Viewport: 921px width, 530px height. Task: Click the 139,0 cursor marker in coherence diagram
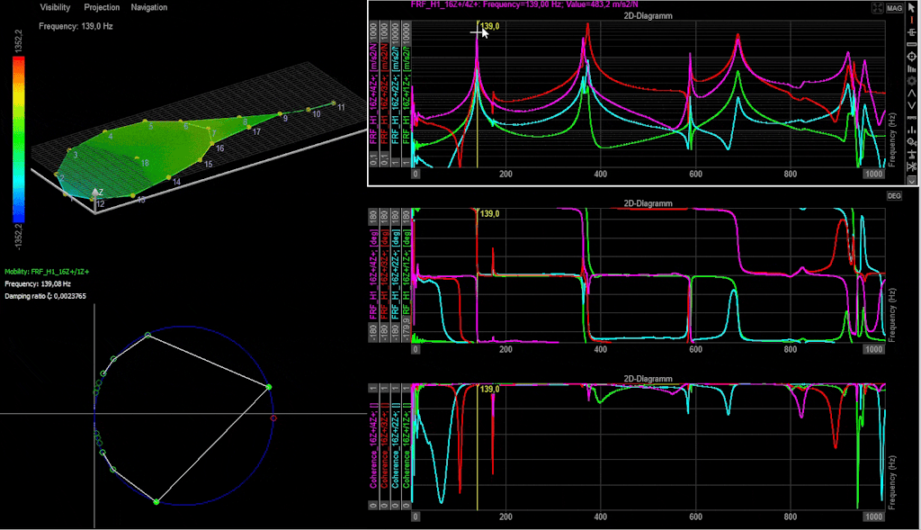pos(489,389)
